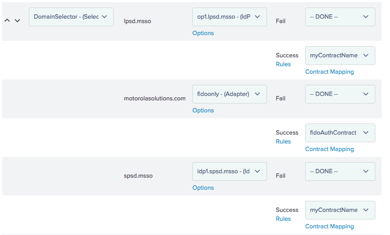The height and width of the screenshot is (235, 390).
Task: Click Options under op1.lpsd.msso
Action: tap(203, 33)
